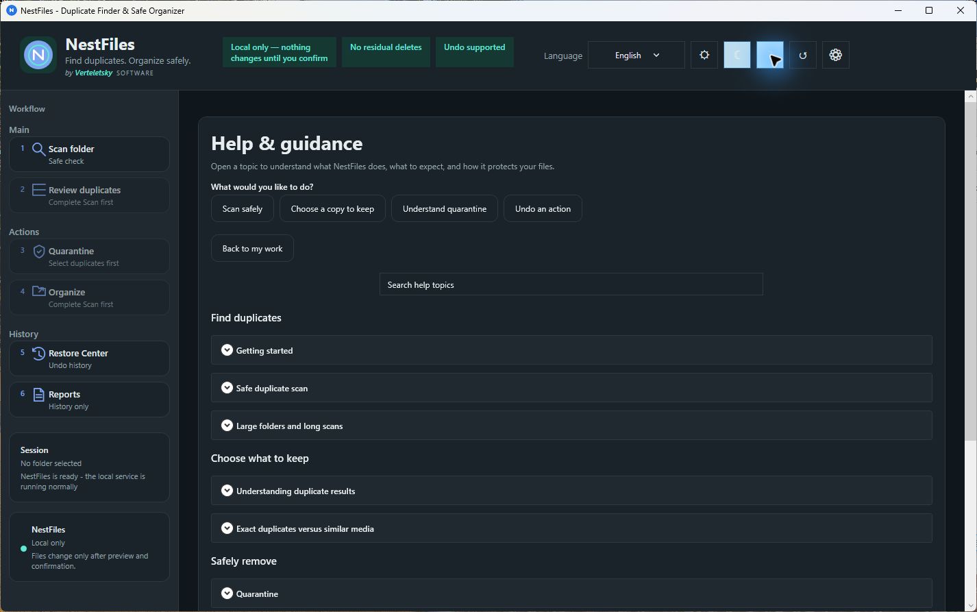The height and width of the screenshot is (612, 977).
Task: Click the 'Choose what to keep' heading
Action: [260, 458]
